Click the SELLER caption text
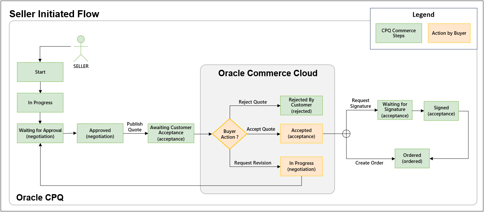This screenshot has height=212, width=484. (x=81, y=66)
